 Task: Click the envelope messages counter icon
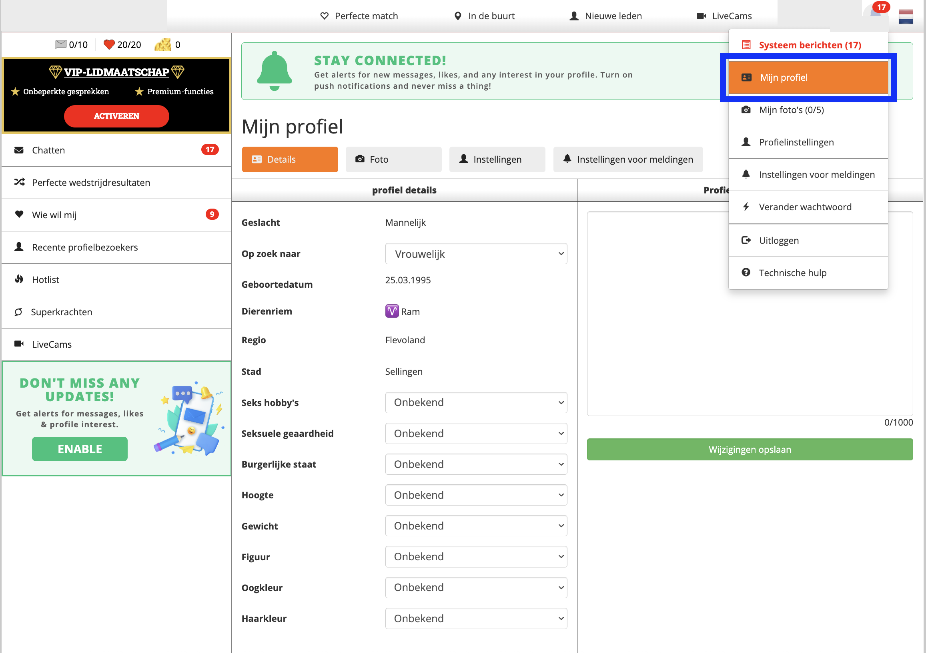[x=61, y=44]
